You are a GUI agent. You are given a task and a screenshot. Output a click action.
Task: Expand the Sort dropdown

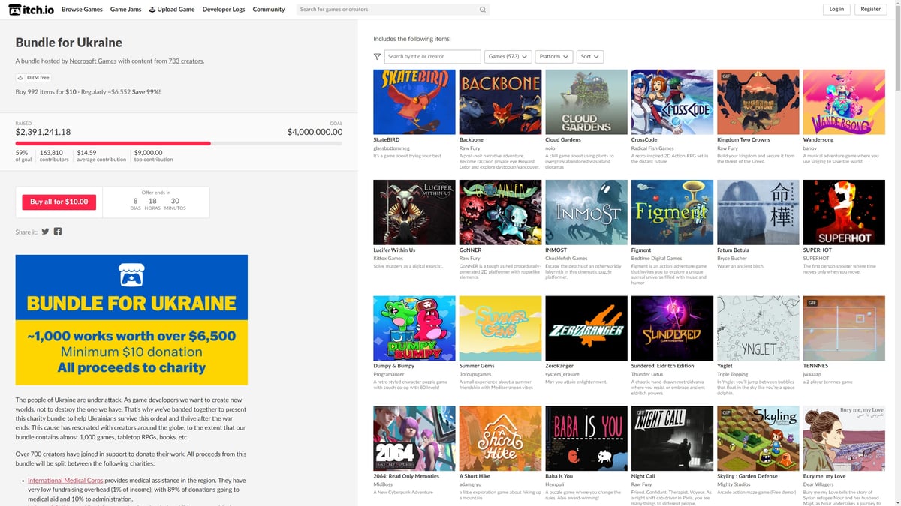(590, 57)
